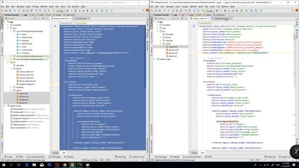Open Search Everywhere magnifier in left window
The image size is (299, 168).
pos(143,10)
